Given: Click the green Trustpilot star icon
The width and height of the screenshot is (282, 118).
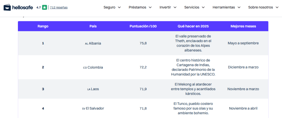Looking at the screenshot, I should tap(44, 7).
